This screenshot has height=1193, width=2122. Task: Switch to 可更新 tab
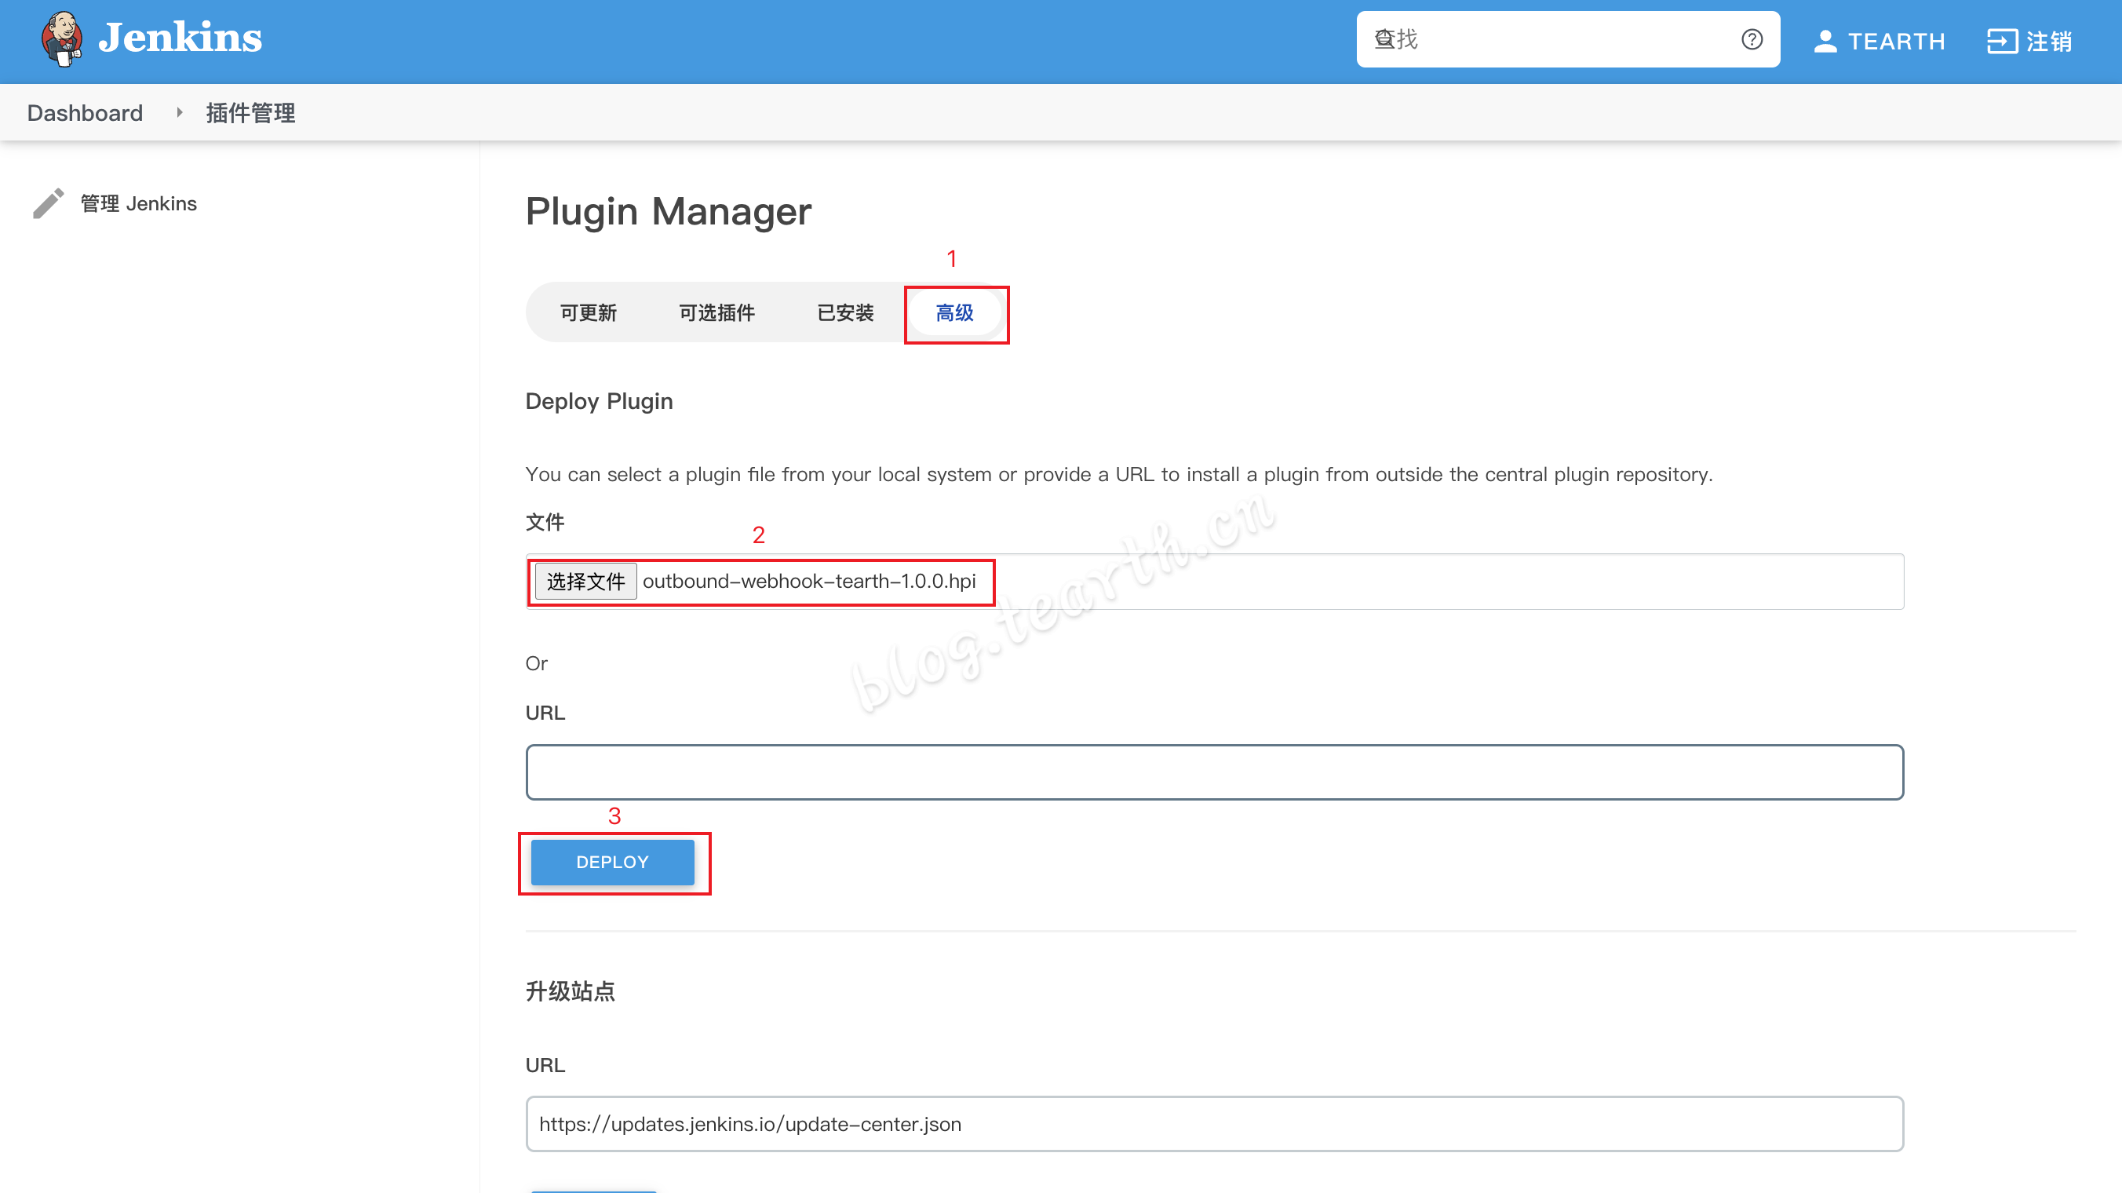588,313
